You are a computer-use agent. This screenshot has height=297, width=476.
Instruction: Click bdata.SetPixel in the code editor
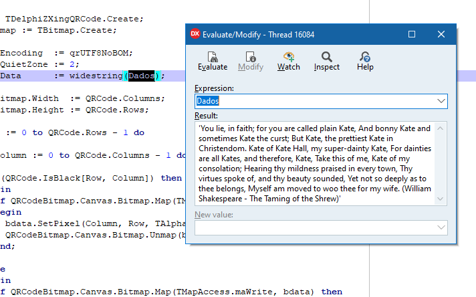42,224
